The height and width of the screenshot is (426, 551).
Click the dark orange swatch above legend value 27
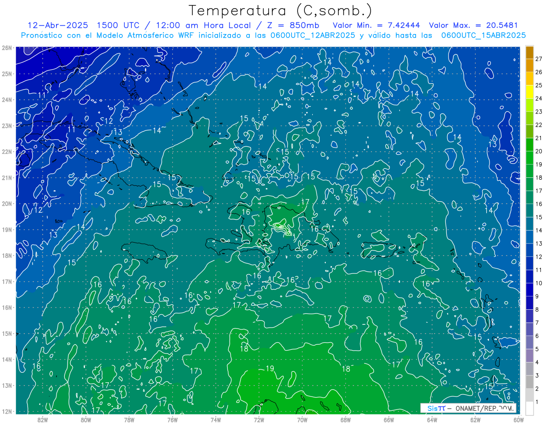coord(530,52)
